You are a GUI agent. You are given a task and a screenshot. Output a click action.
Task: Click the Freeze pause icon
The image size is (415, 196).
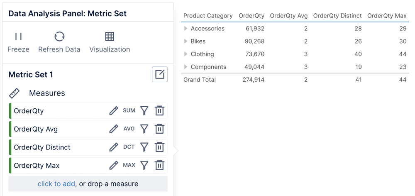click(x=18, y=36)
